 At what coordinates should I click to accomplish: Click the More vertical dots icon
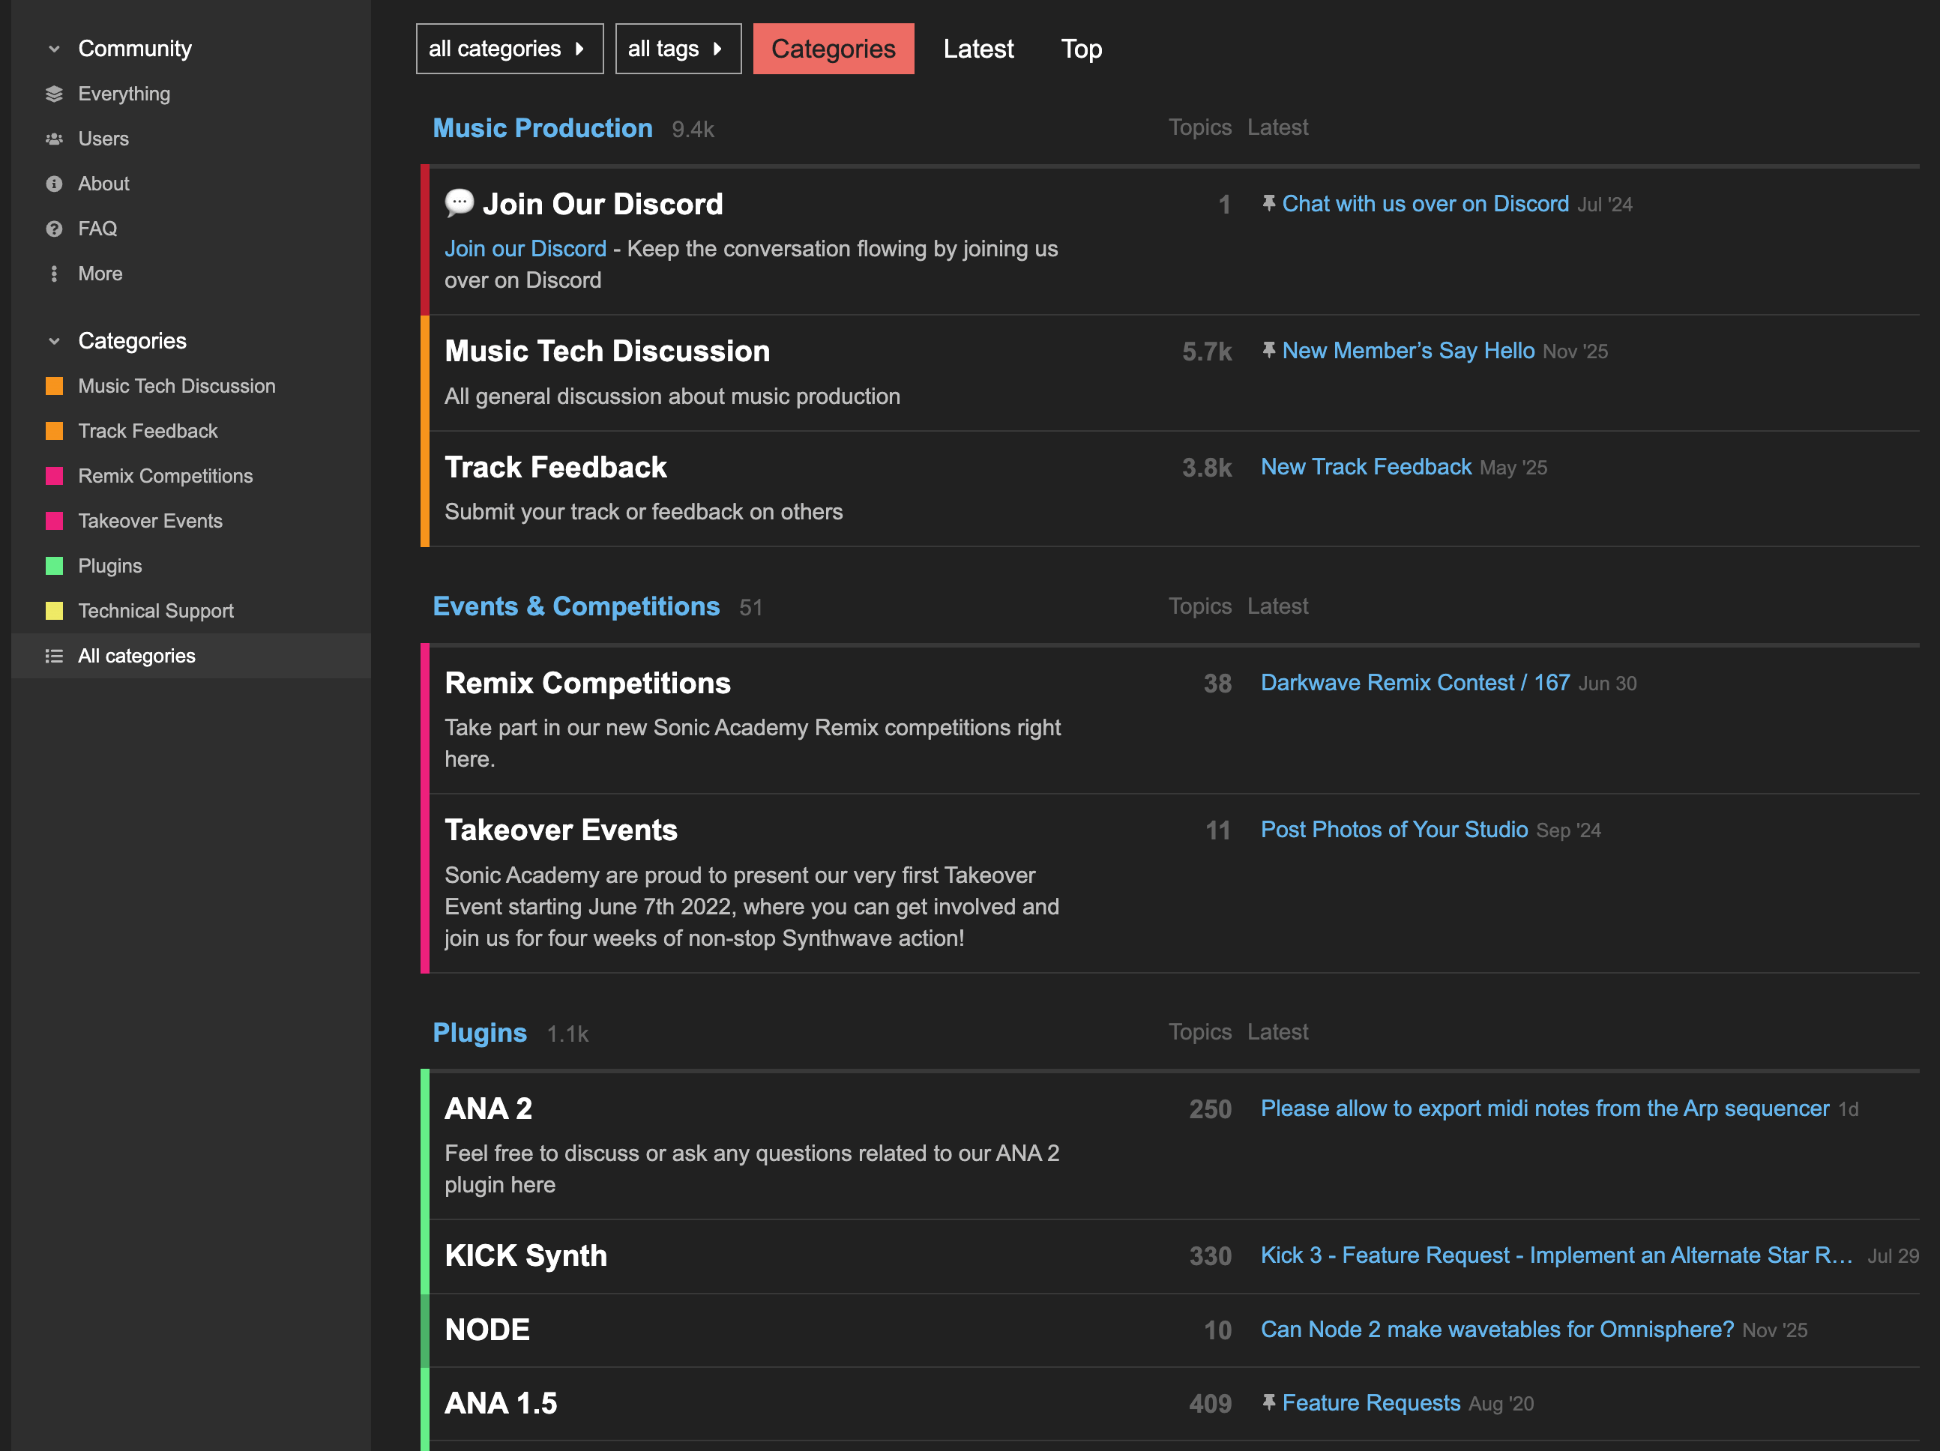[x=55, y=274]
